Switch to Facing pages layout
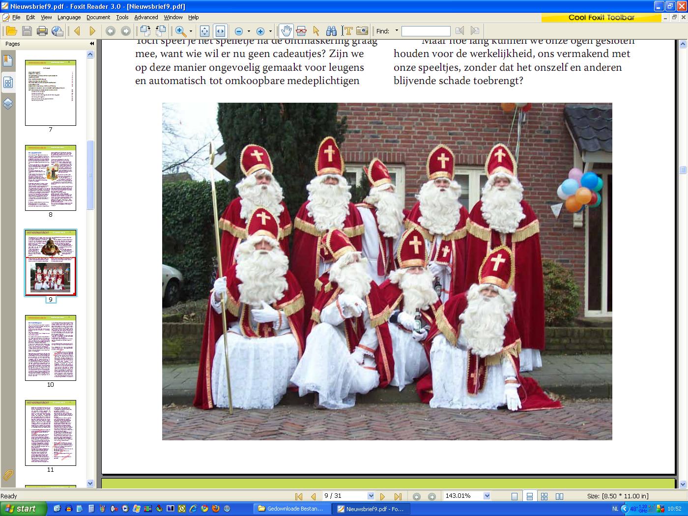The image size is (688, 516). [559, 496]
